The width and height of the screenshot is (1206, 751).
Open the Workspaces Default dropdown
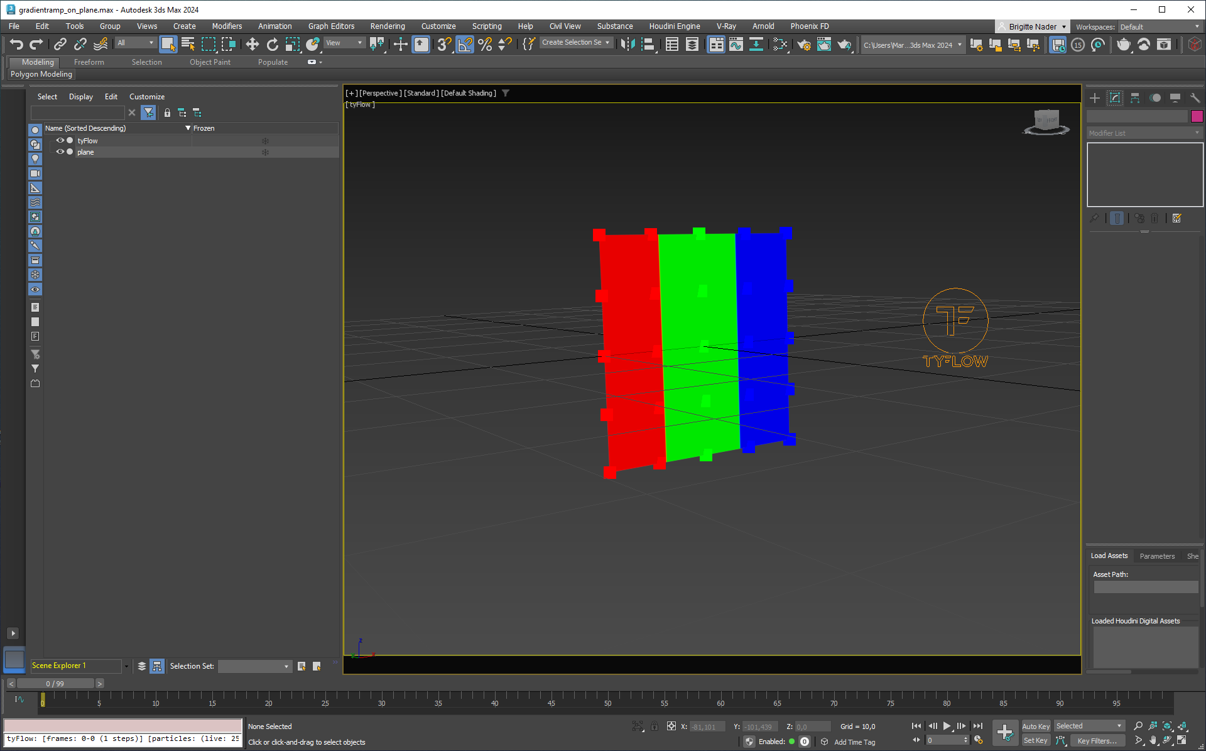[x=1159, y=27]
